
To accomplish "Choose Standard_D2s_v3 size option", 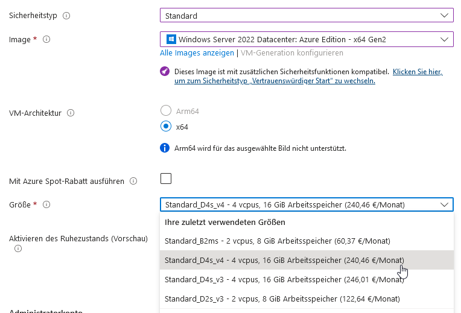I will point(307,299).
